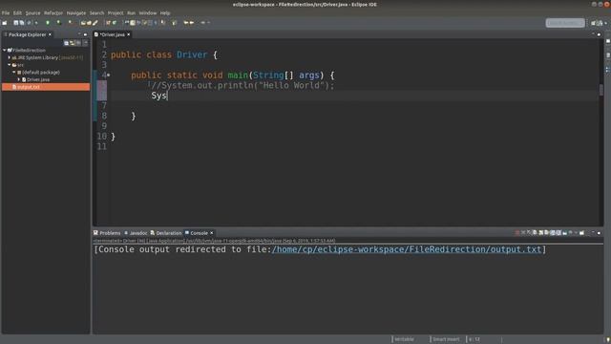Maximize the Console view panel

click(599, 233)
